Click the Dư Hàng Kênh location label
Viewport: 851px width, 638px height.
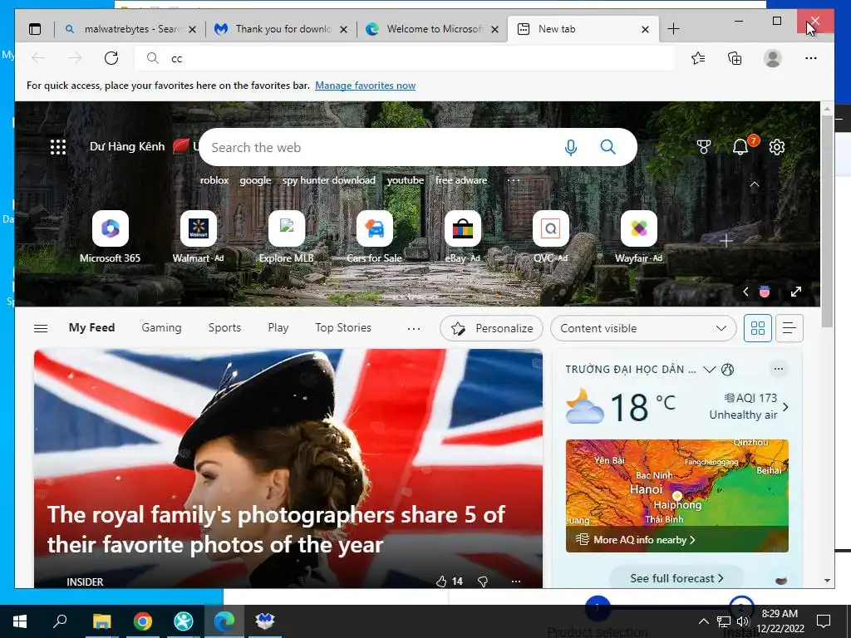tap(127, 146)
